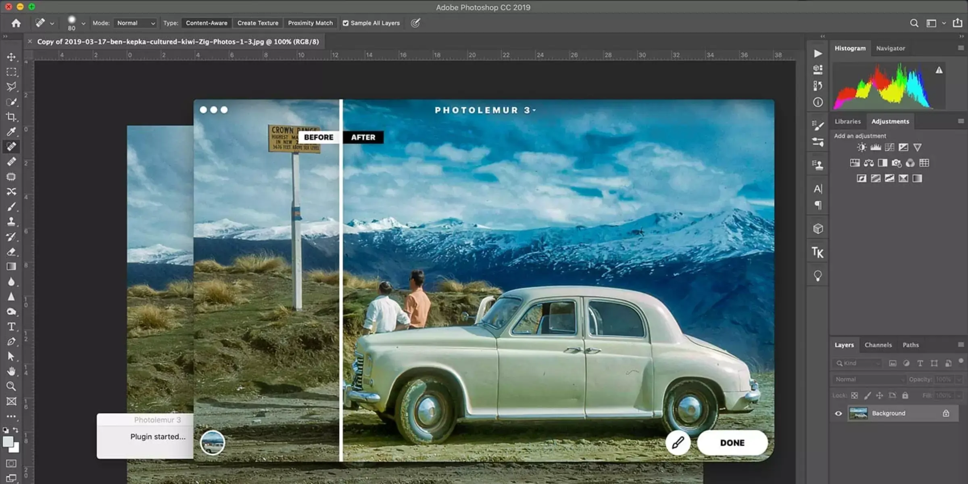
Task: Open the Adjustments panel
Action: point(890,121)
